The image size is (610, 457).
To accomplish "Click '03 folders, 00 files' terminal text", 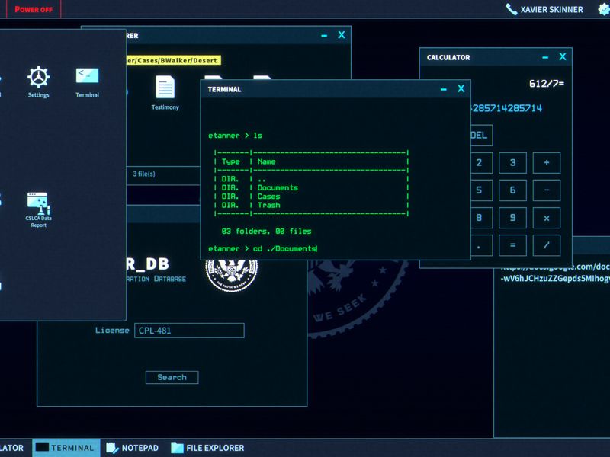I will pos(266,232).
